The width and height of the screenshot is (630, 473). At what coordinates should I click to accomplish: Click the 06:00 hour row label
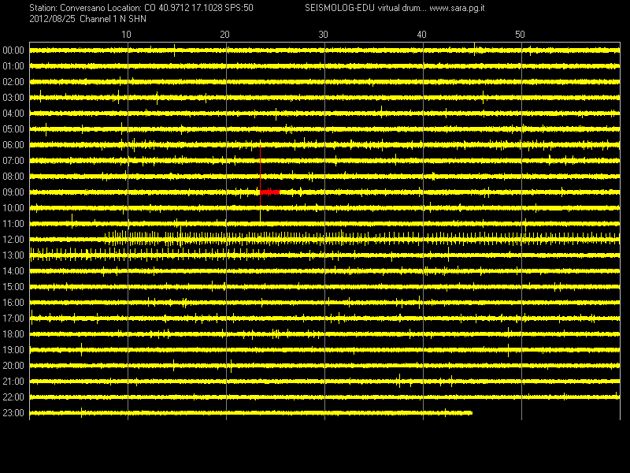[x=13, y=145]
